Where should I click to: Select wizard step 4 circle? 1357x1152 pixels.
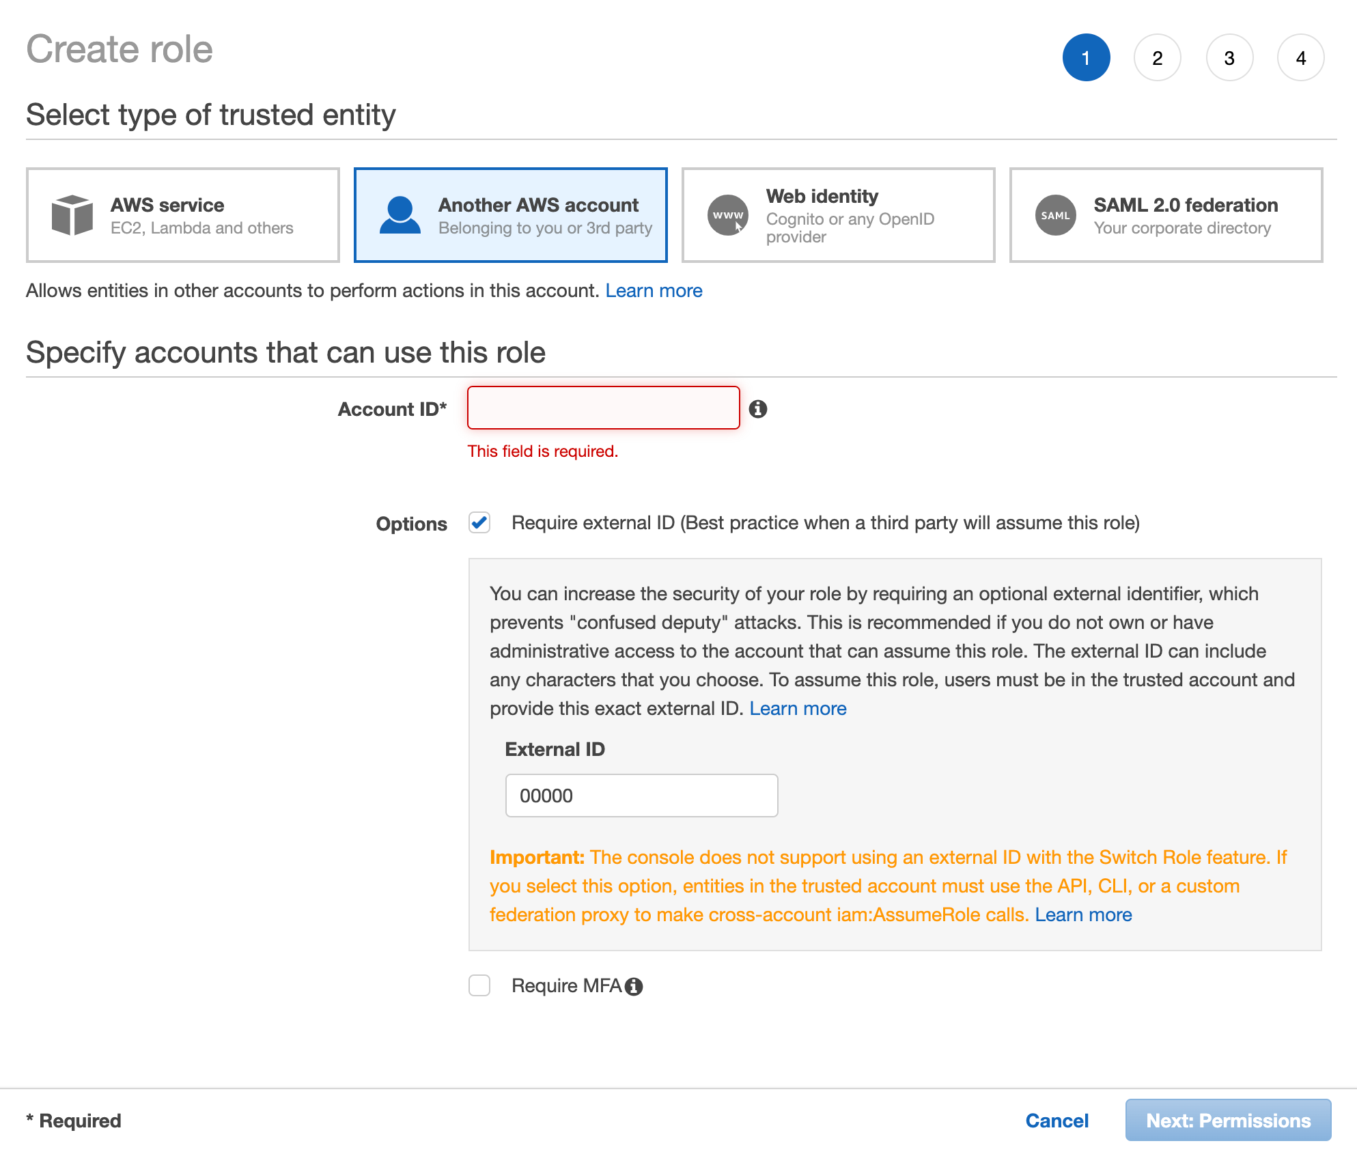1301,58
